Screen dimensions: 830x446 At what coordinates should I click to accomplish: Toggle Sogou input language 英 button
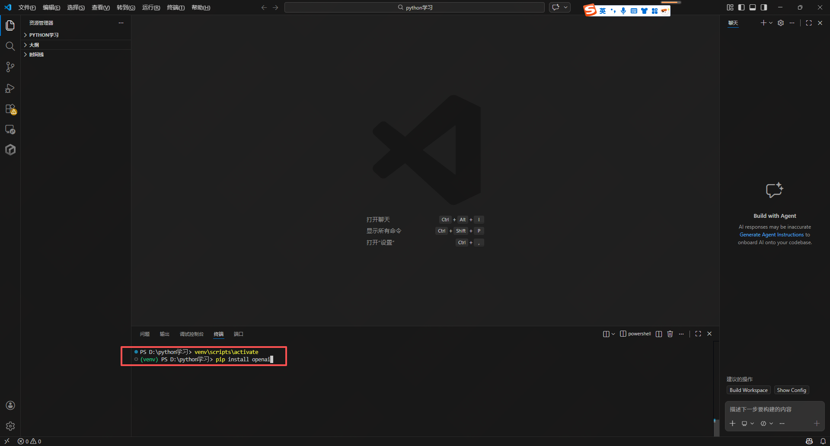pos(603,11)
